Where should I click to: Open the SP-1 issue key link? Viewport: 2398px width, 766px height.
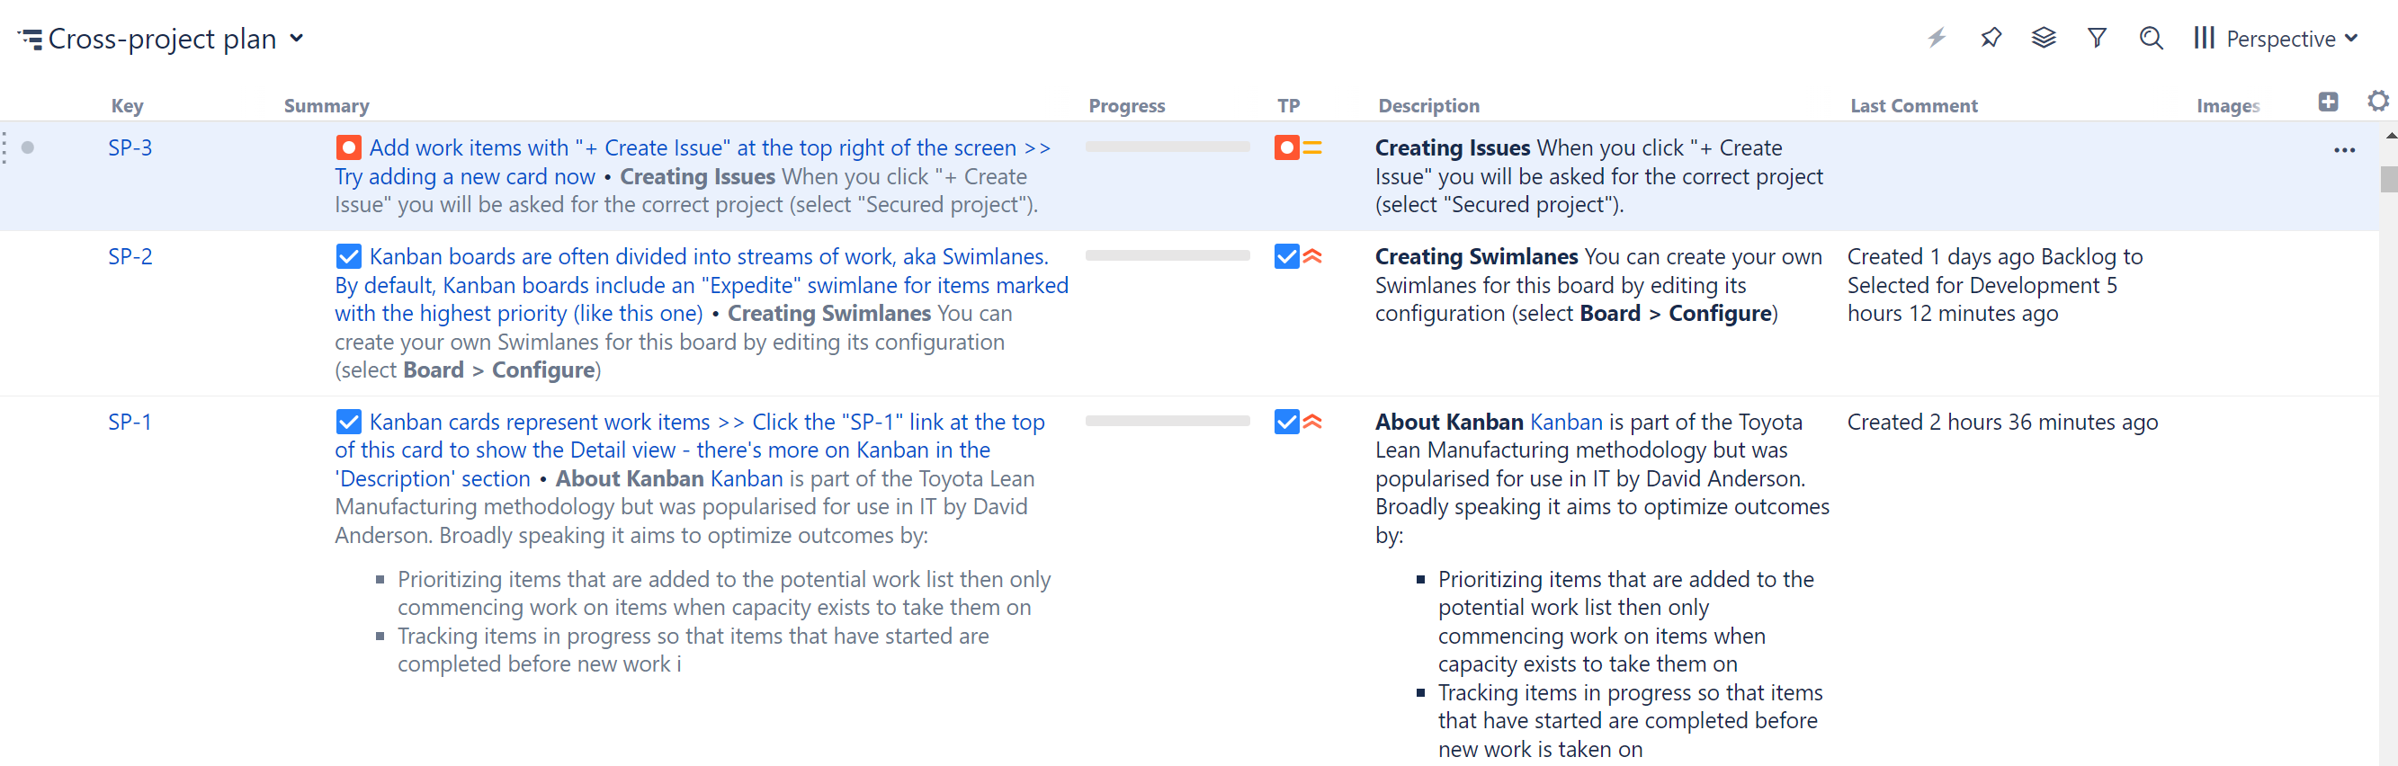[130, 422]
